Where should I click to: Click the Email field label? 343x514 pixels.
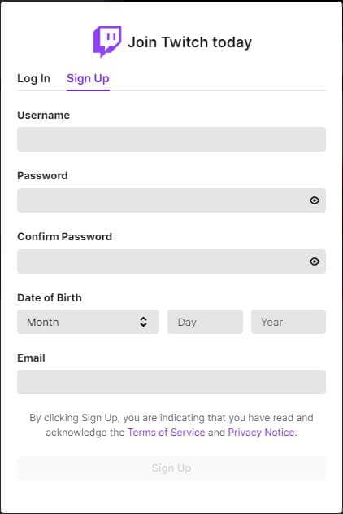(31, 358)
